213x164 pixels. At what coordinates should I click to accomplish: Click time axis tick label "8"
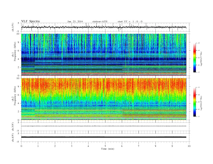[x=155, y=146]
